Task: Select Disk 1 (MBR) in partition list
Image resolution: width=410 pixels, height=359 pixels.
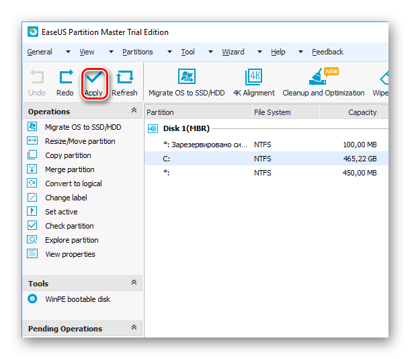Action: [186, 128]
